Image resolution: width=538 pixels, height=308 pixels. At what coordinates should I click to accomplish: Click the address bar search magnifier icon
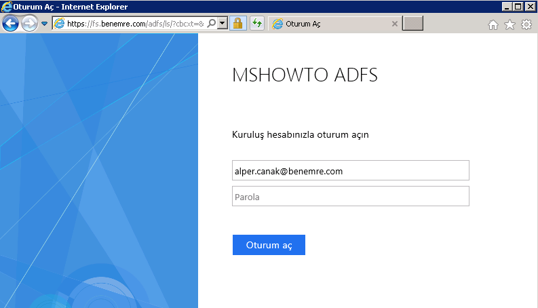[212, 23]
